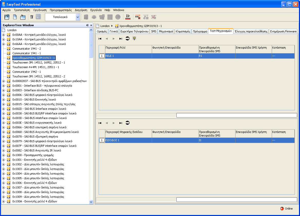Expand the 0x00AA Κεντρική μονάδα node
Screen dimensions: 300x216
coord(3,35)
